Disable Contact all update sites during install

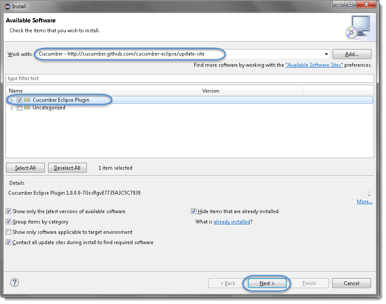8,242
